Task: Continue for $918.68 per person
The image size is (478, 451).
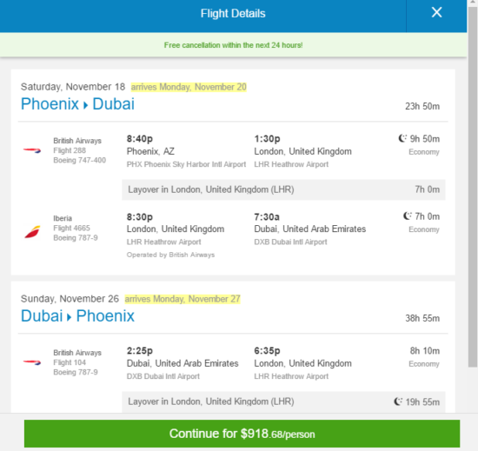Action: pyautogui.click(x=242, y=434)
